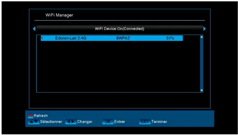Toggle the WiFi Device On(Connected) setting
The height and width of the screenshot is (135, 238).
[119, 29]
